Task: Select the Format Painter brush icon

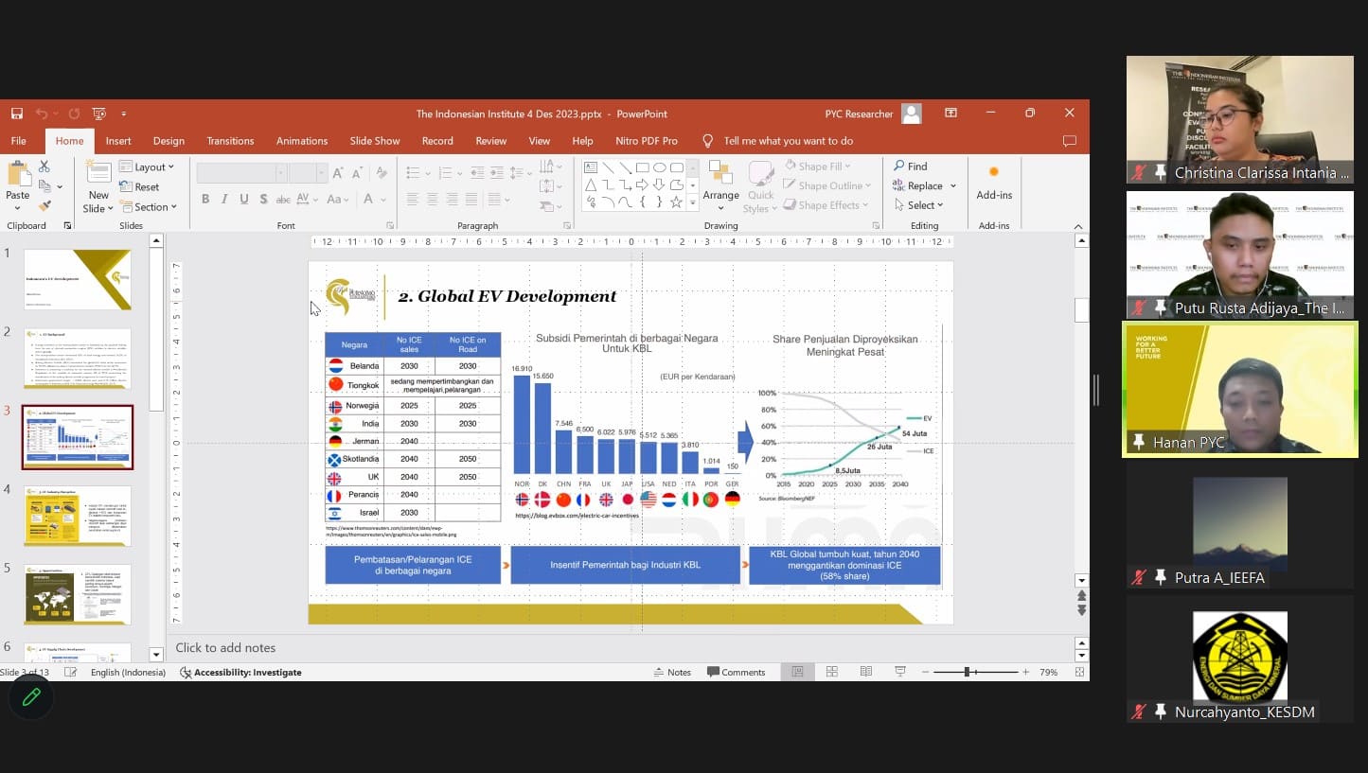Action: click(44, 205)
